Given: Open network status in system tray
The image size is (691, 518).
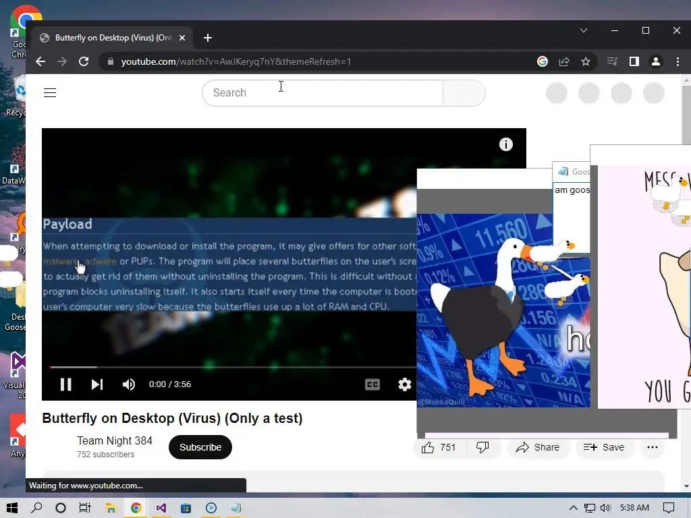Looking at the screenshot, I should 589,508.
